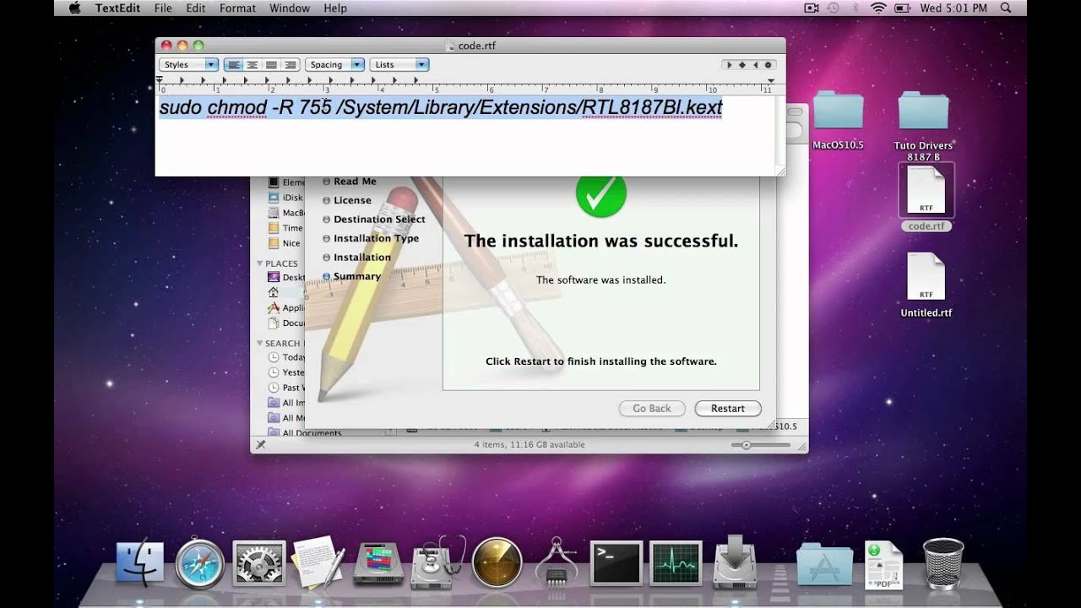Screen dimensions: 1081x608
Task: Align text left in TextEdit
Action: (232, 64)
